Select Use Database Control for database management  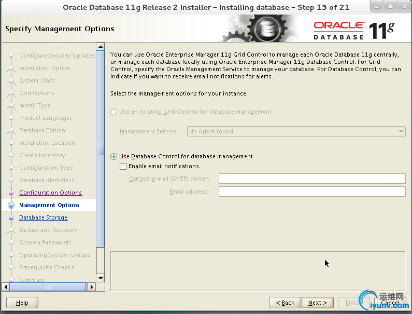pos(113,157)
